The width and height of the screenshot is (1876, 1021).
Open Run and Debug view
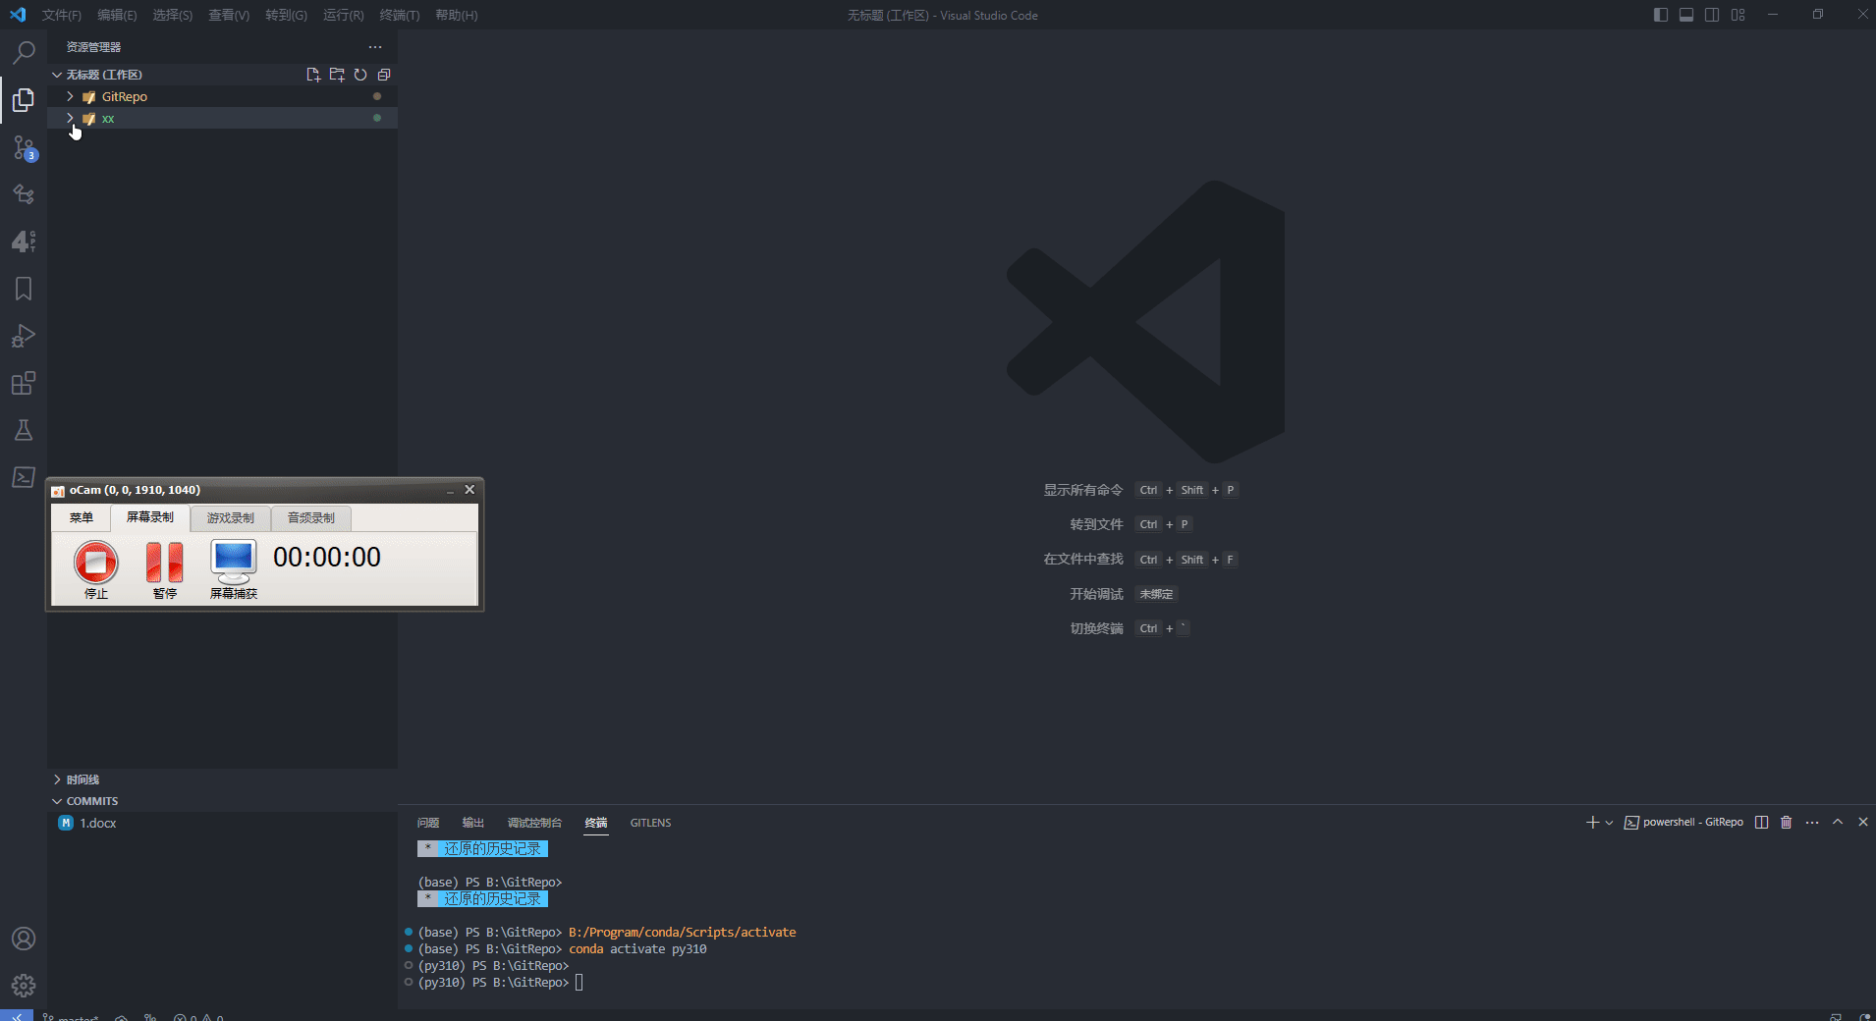point(24,336)
